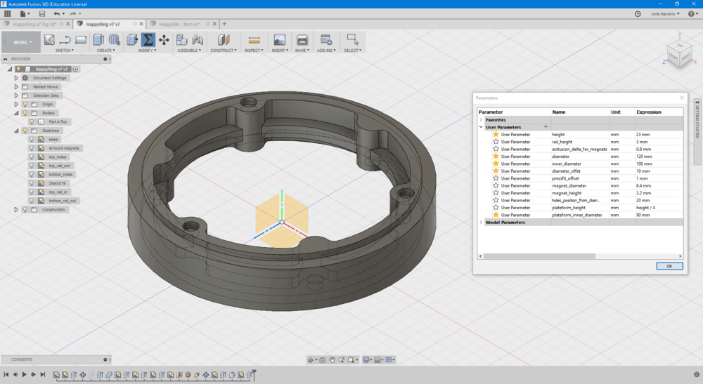The image size is (703, 384).
Task: Click the Joint tool icon
Action: click(x=198, y=40)
